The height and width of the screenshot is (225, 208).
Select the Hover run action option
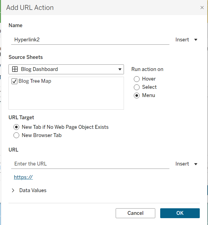click(137, 79)
